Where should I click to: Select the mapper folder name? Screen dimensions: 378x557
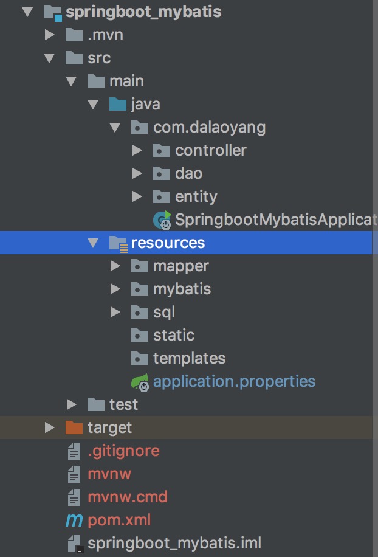(x=181, y=266)
